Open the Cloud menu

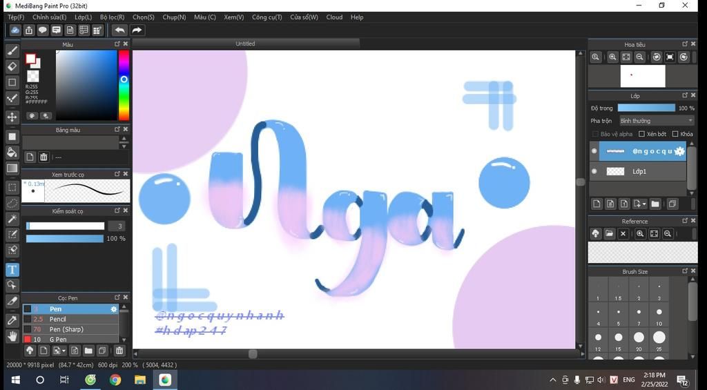tap(334, 17)
